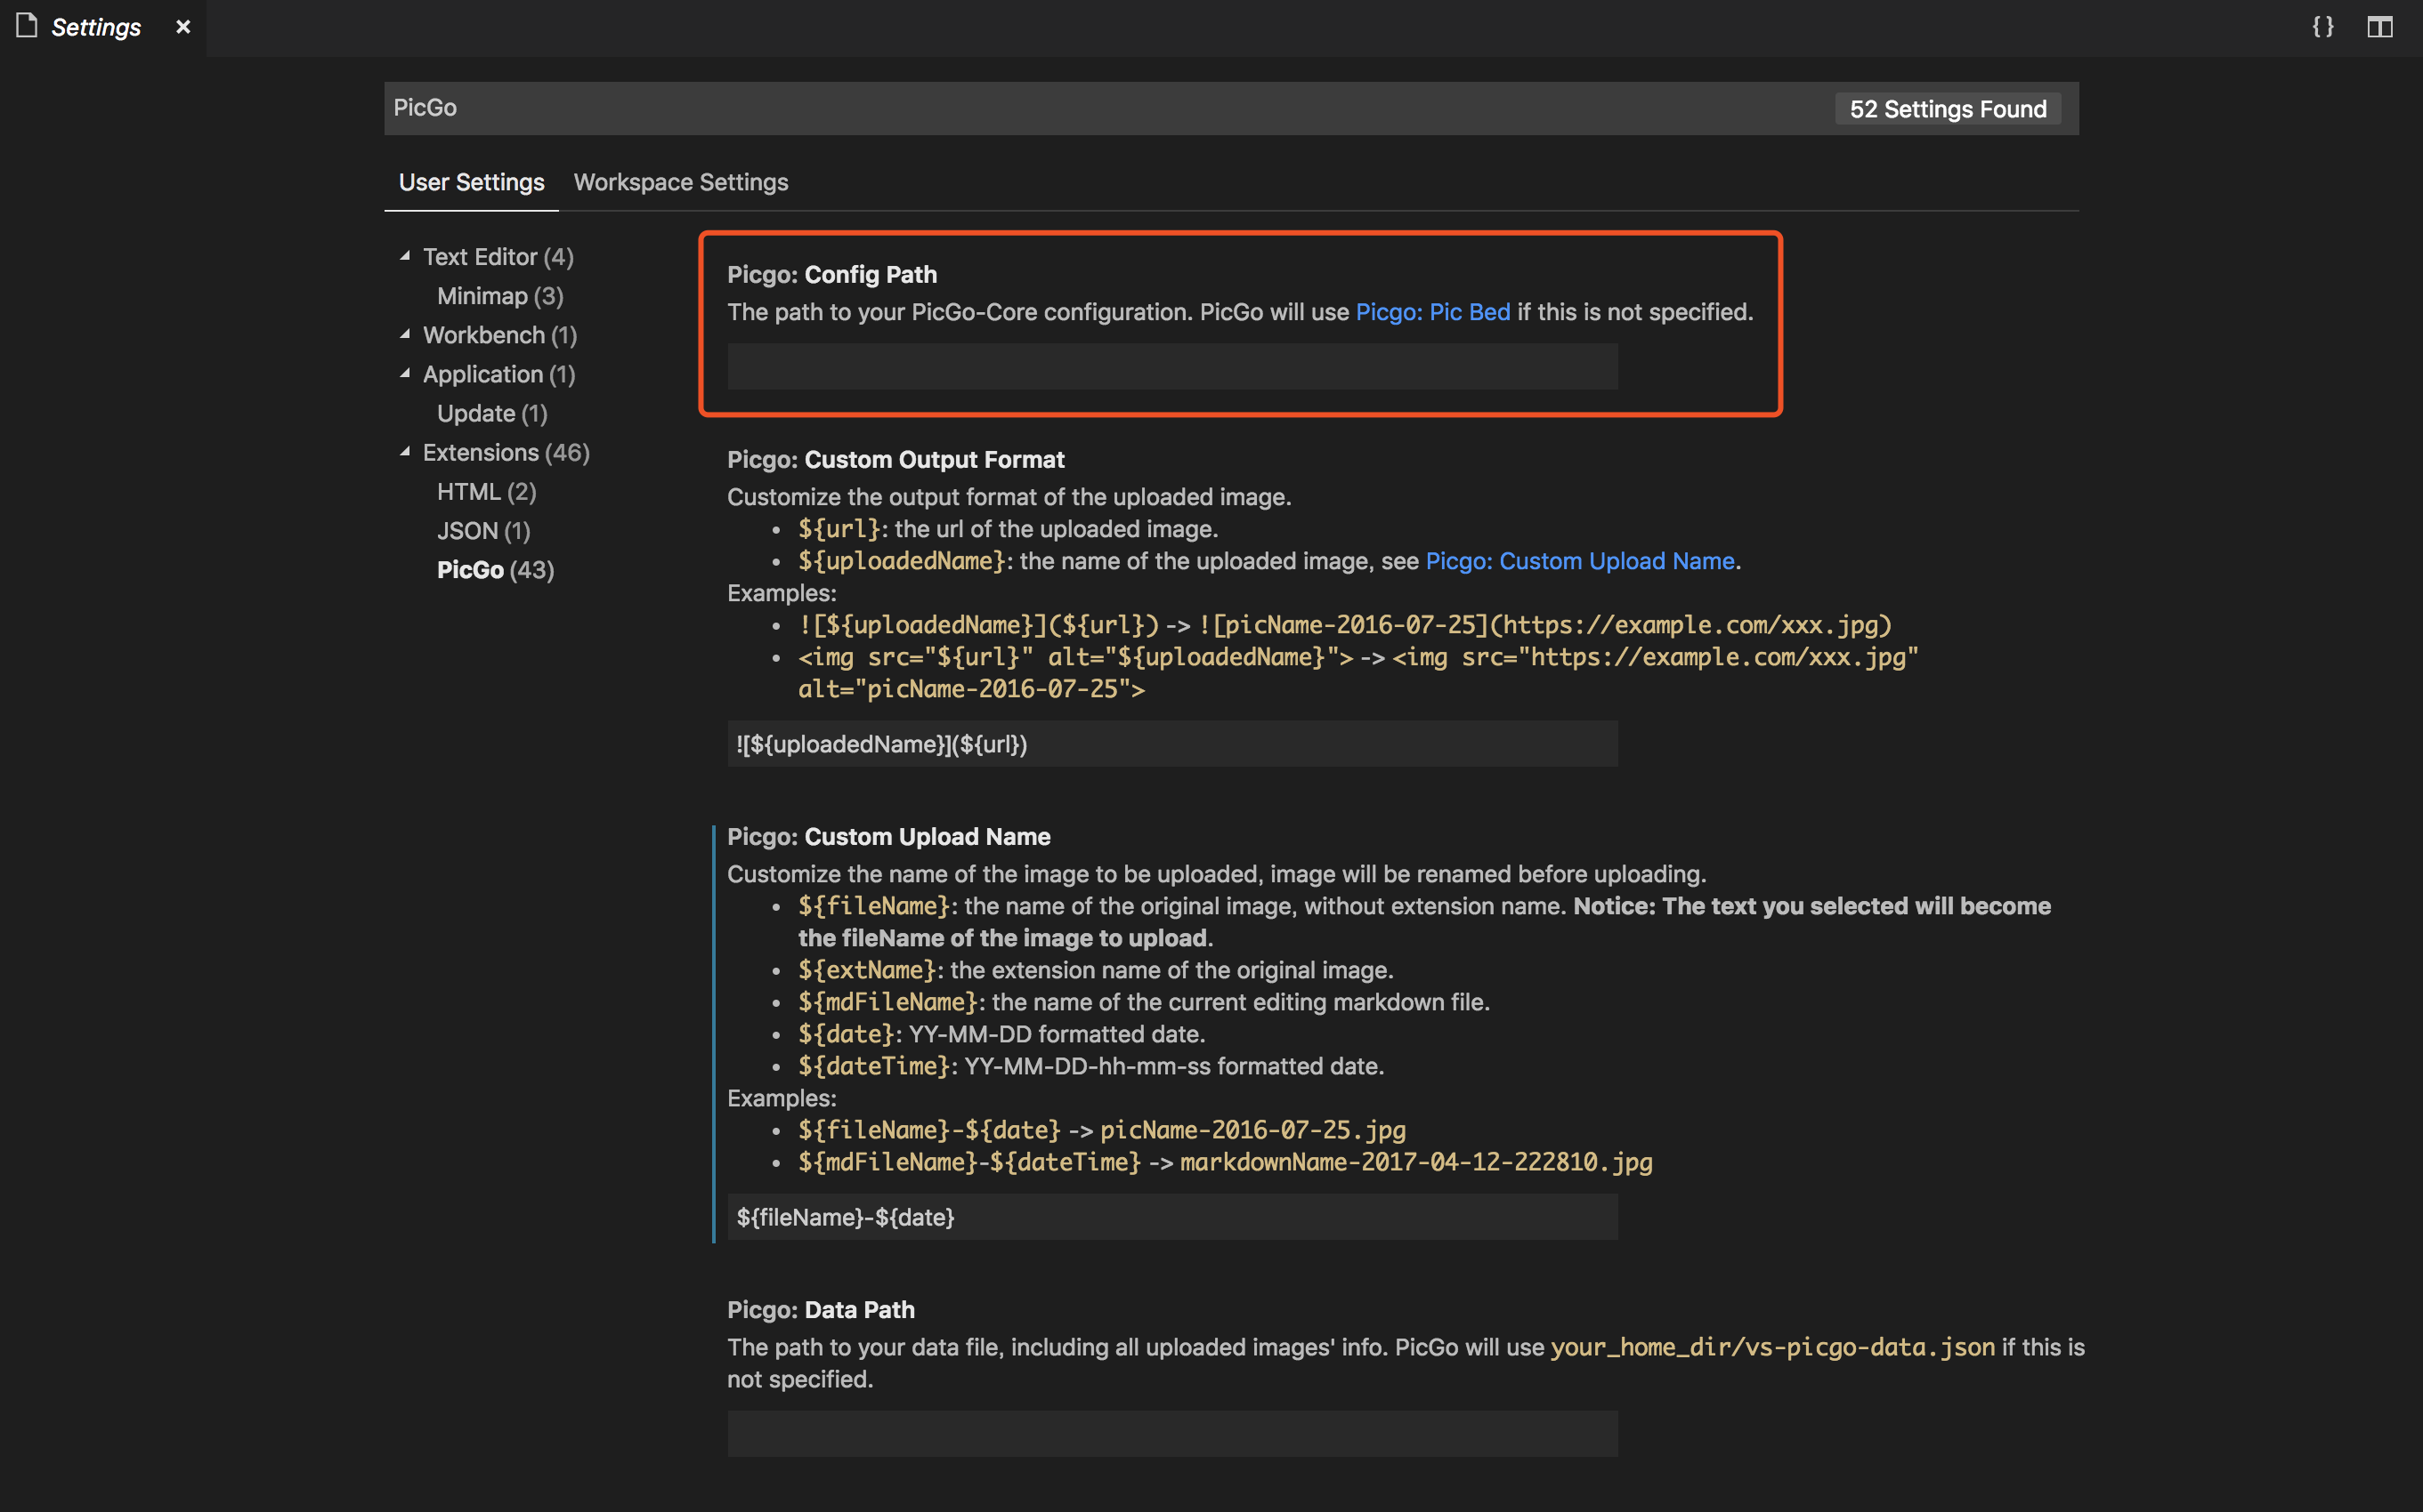This screenshot has height=1512, width=2423.
Task: Select the User Settings tab
Action: pyautogui.click(x=472, y=182)
